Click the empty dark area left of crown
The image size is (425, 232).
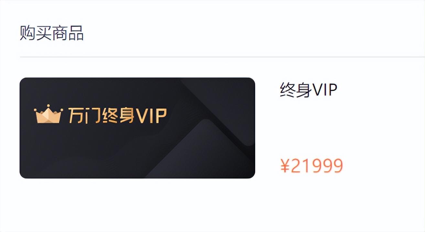[27, 115]
